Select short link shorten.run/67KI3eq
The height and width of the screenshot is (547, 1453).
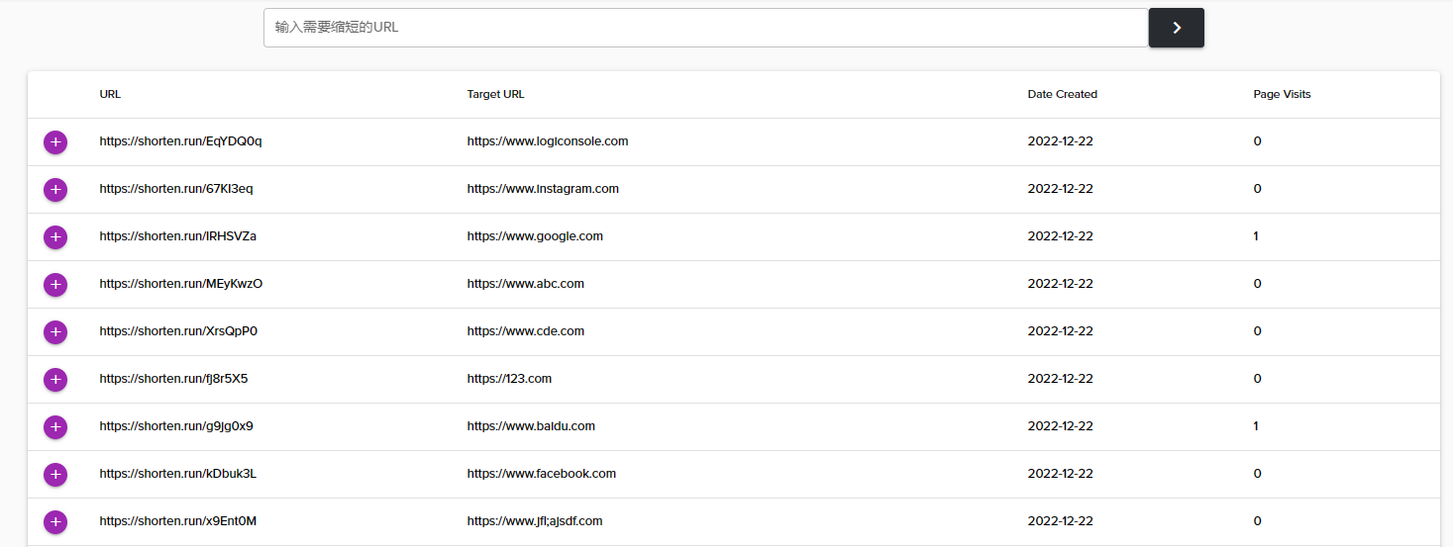[x=176, y=189]
